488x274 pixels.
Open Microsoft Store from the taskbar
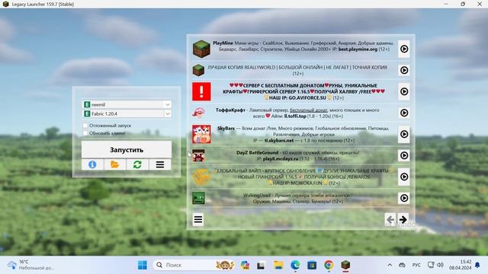312,265
